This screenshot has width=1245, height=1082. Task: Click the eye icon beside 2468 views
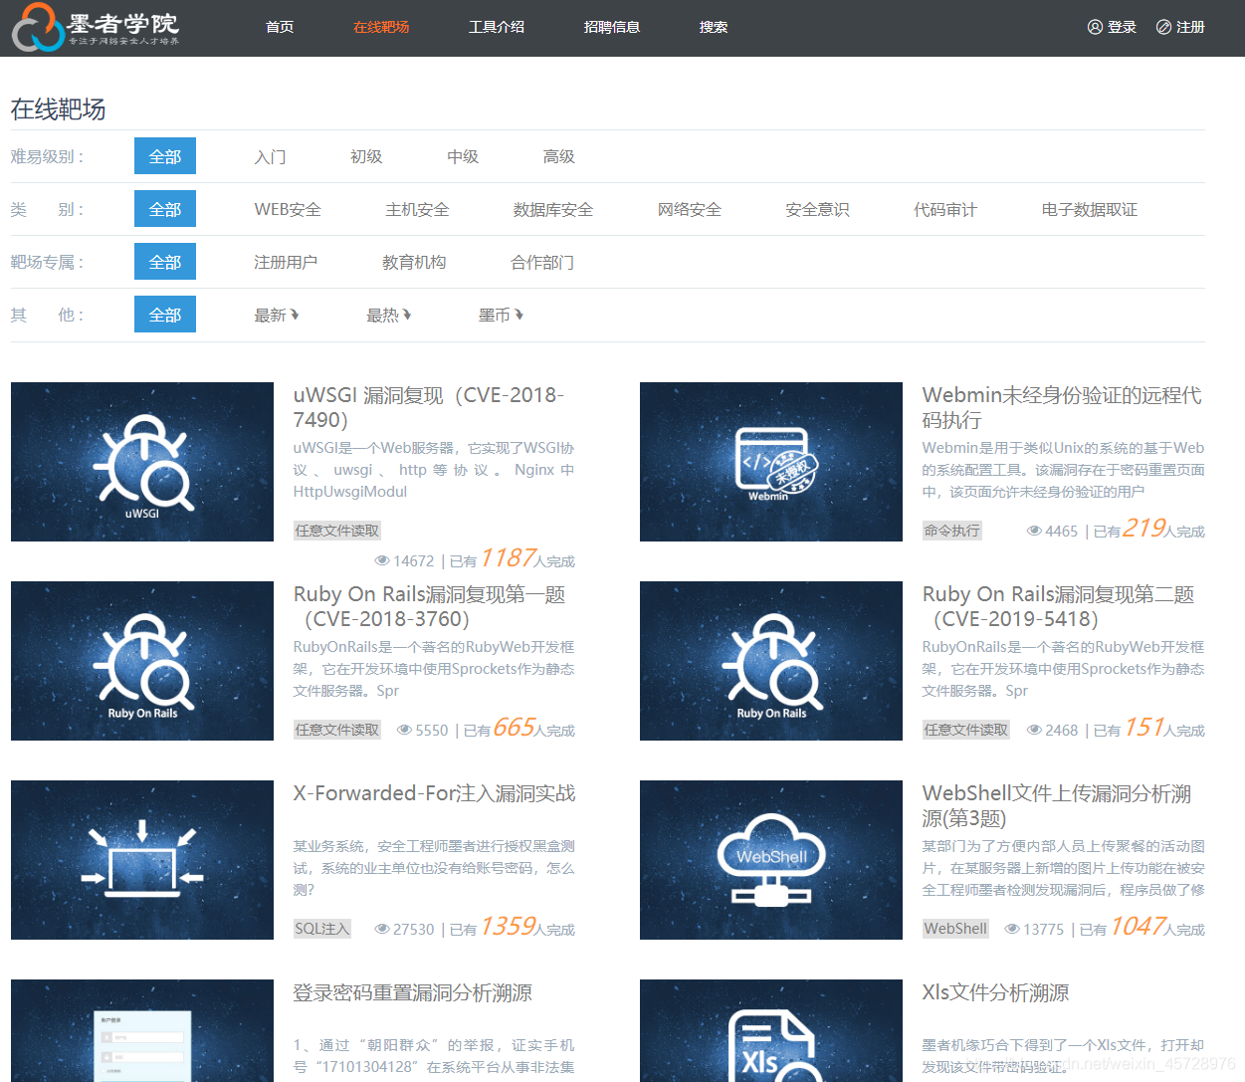[1034, 731]
